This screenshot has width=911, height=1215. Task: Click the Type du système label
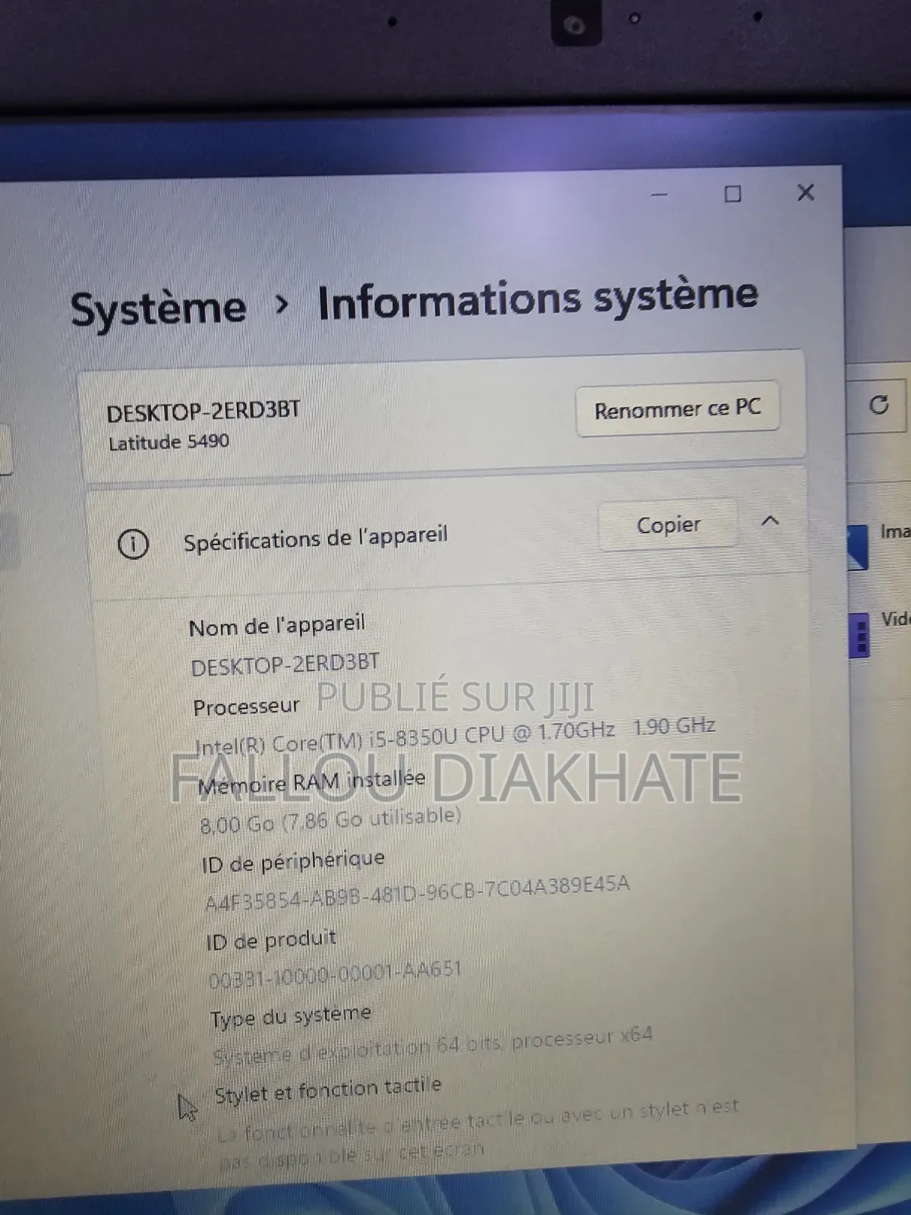coord(291,1016)
